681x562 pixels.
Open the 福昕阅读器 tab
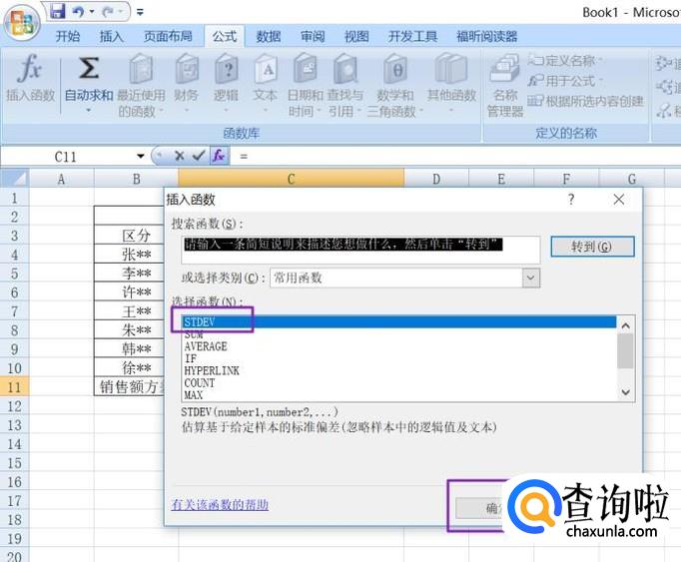(x=487, y=36)
